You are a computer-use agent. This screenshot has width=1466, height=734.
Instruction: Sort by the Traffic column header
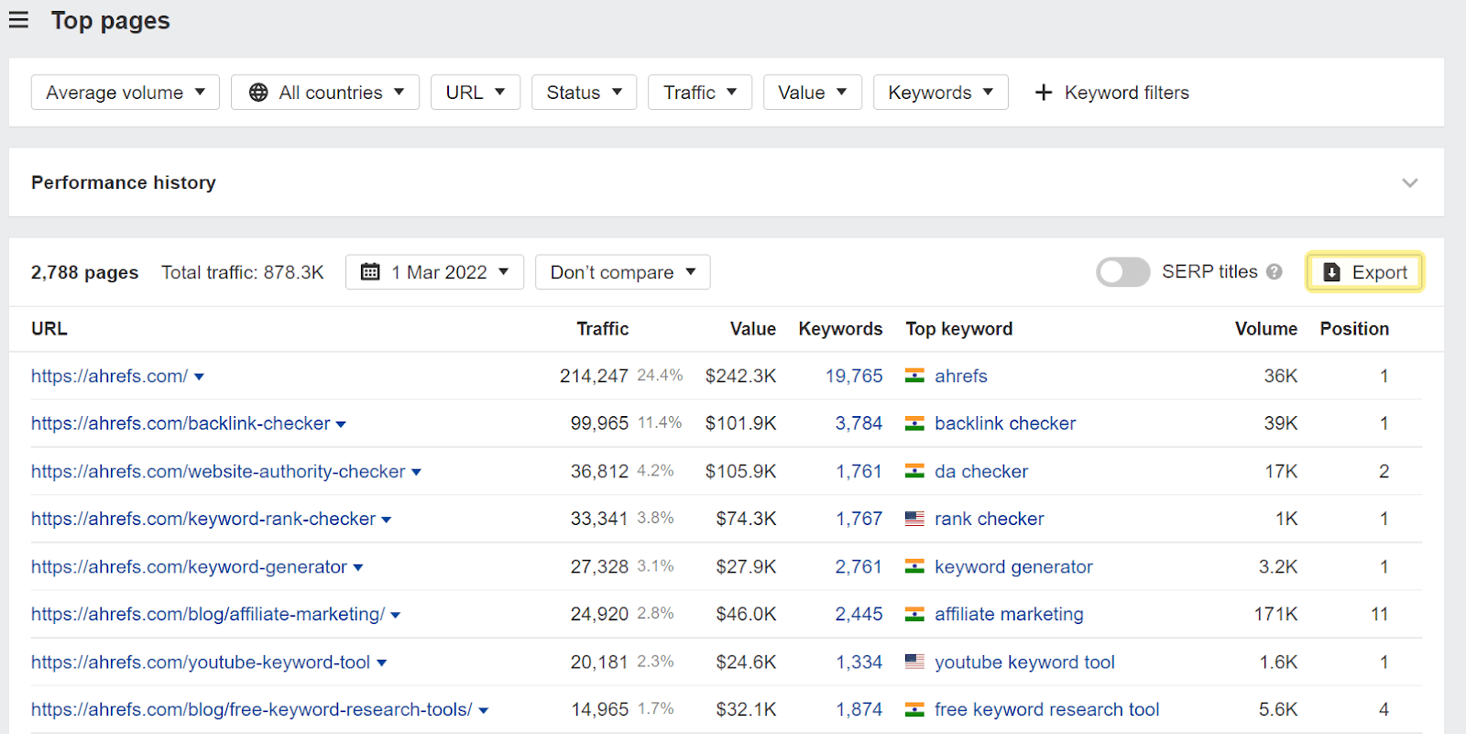tap(602, 329)
